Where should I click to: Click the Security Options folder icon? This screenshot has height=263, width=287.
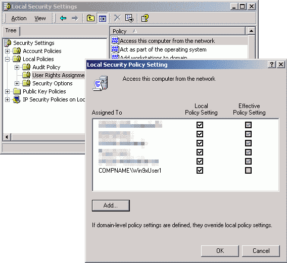coord(26,83)
